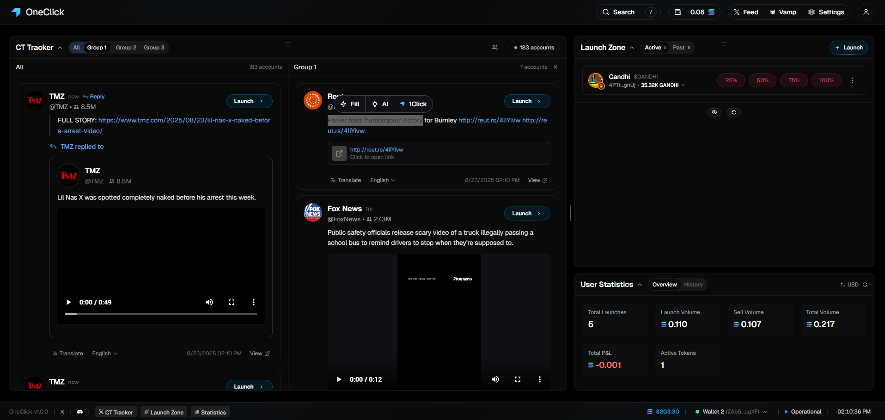Image resolution: width=885 pixels, height=420 pixels.
Task: Click the plus Launch button in Launch Zone
Action: [x=848, y=48]
